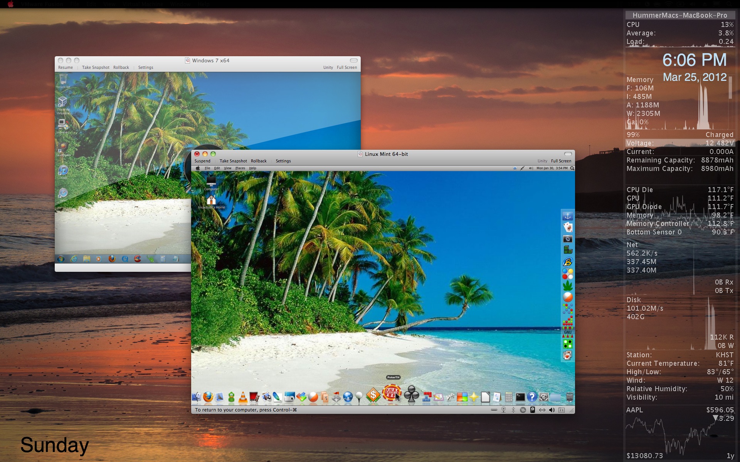Open the Places menu in Linux Mint
The height and width of the screenshot is (462, 740).
coord(240,168)
